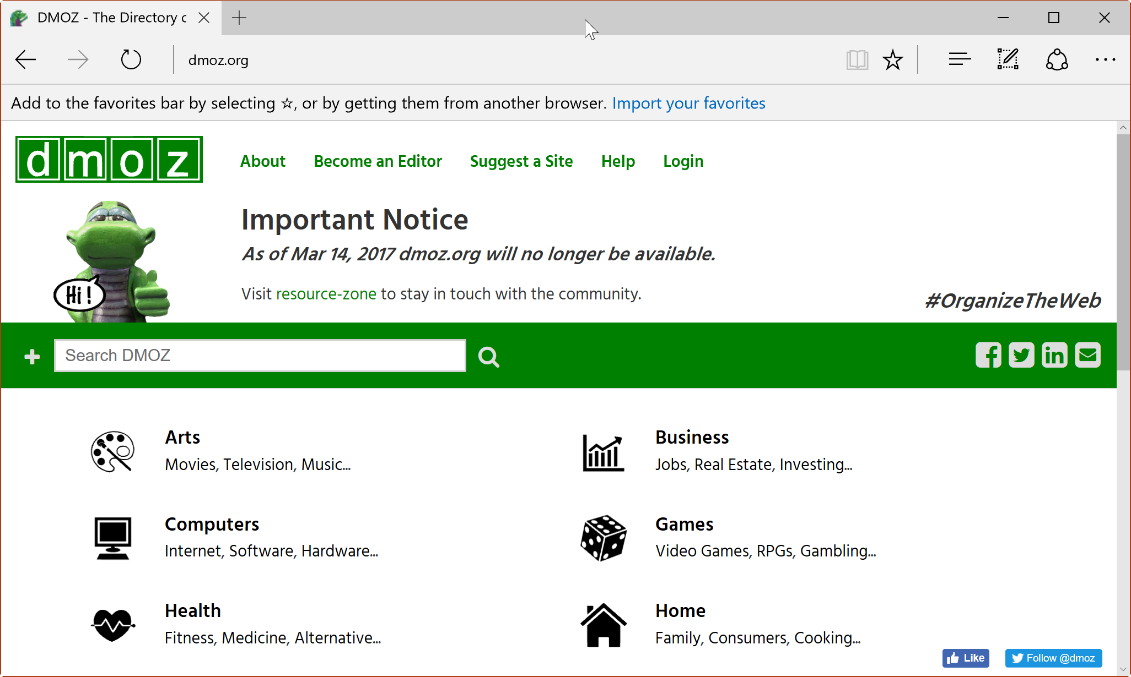Screen dimensions: 1131x677
Task: Open the Hub lines icon
Action: pos(960,59)
